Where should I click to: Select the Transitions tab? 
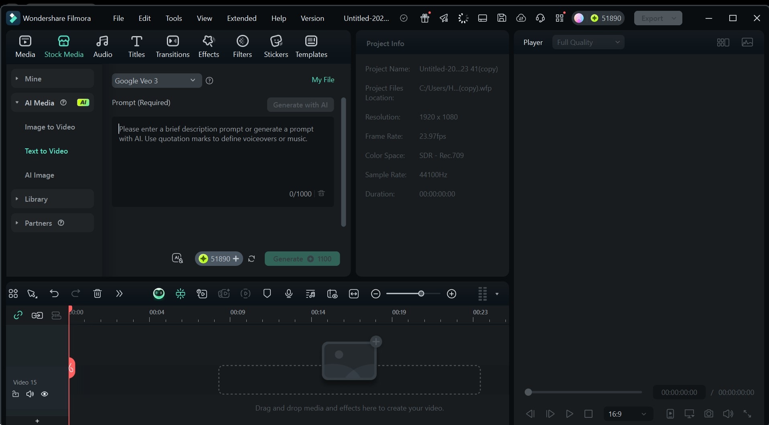click(x=172, y=47)
